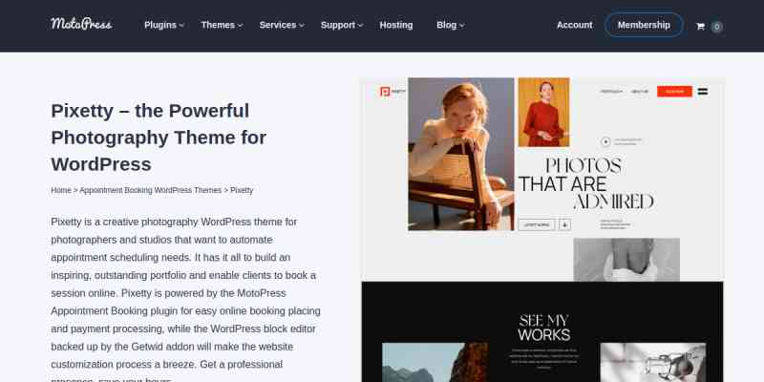764x382 pixels.
Task: Go to the Hosting page
Action: (396, 25)
